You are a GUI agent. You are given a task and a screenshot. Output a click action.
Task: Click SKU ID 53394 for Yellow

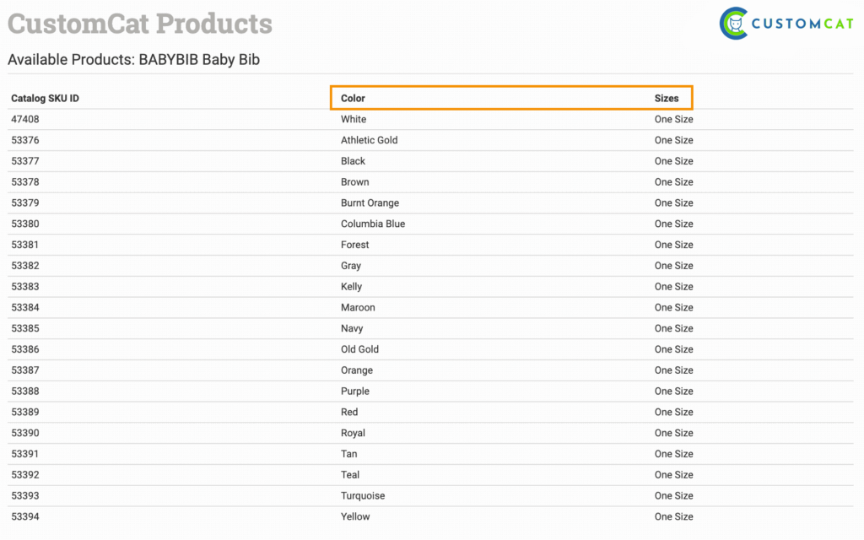[25, 516]
